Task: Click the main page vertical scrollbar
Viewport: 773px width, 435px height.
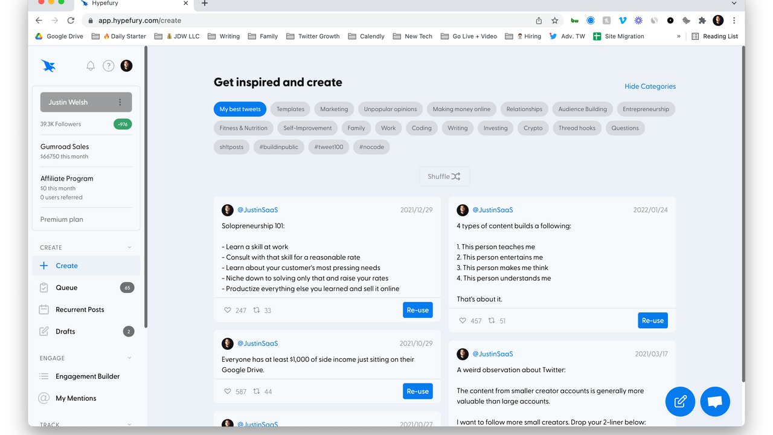Action: click(743, 214)
